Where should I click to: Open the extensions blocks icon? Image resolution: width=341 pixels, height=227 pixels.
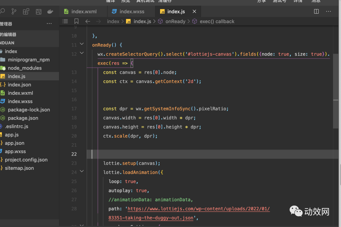(x=26, y=12)
